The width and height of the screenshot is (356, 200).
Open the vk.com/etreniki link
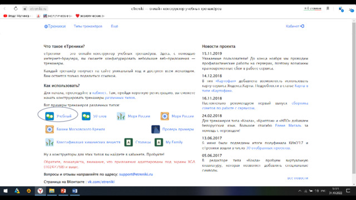coord(101,182)
